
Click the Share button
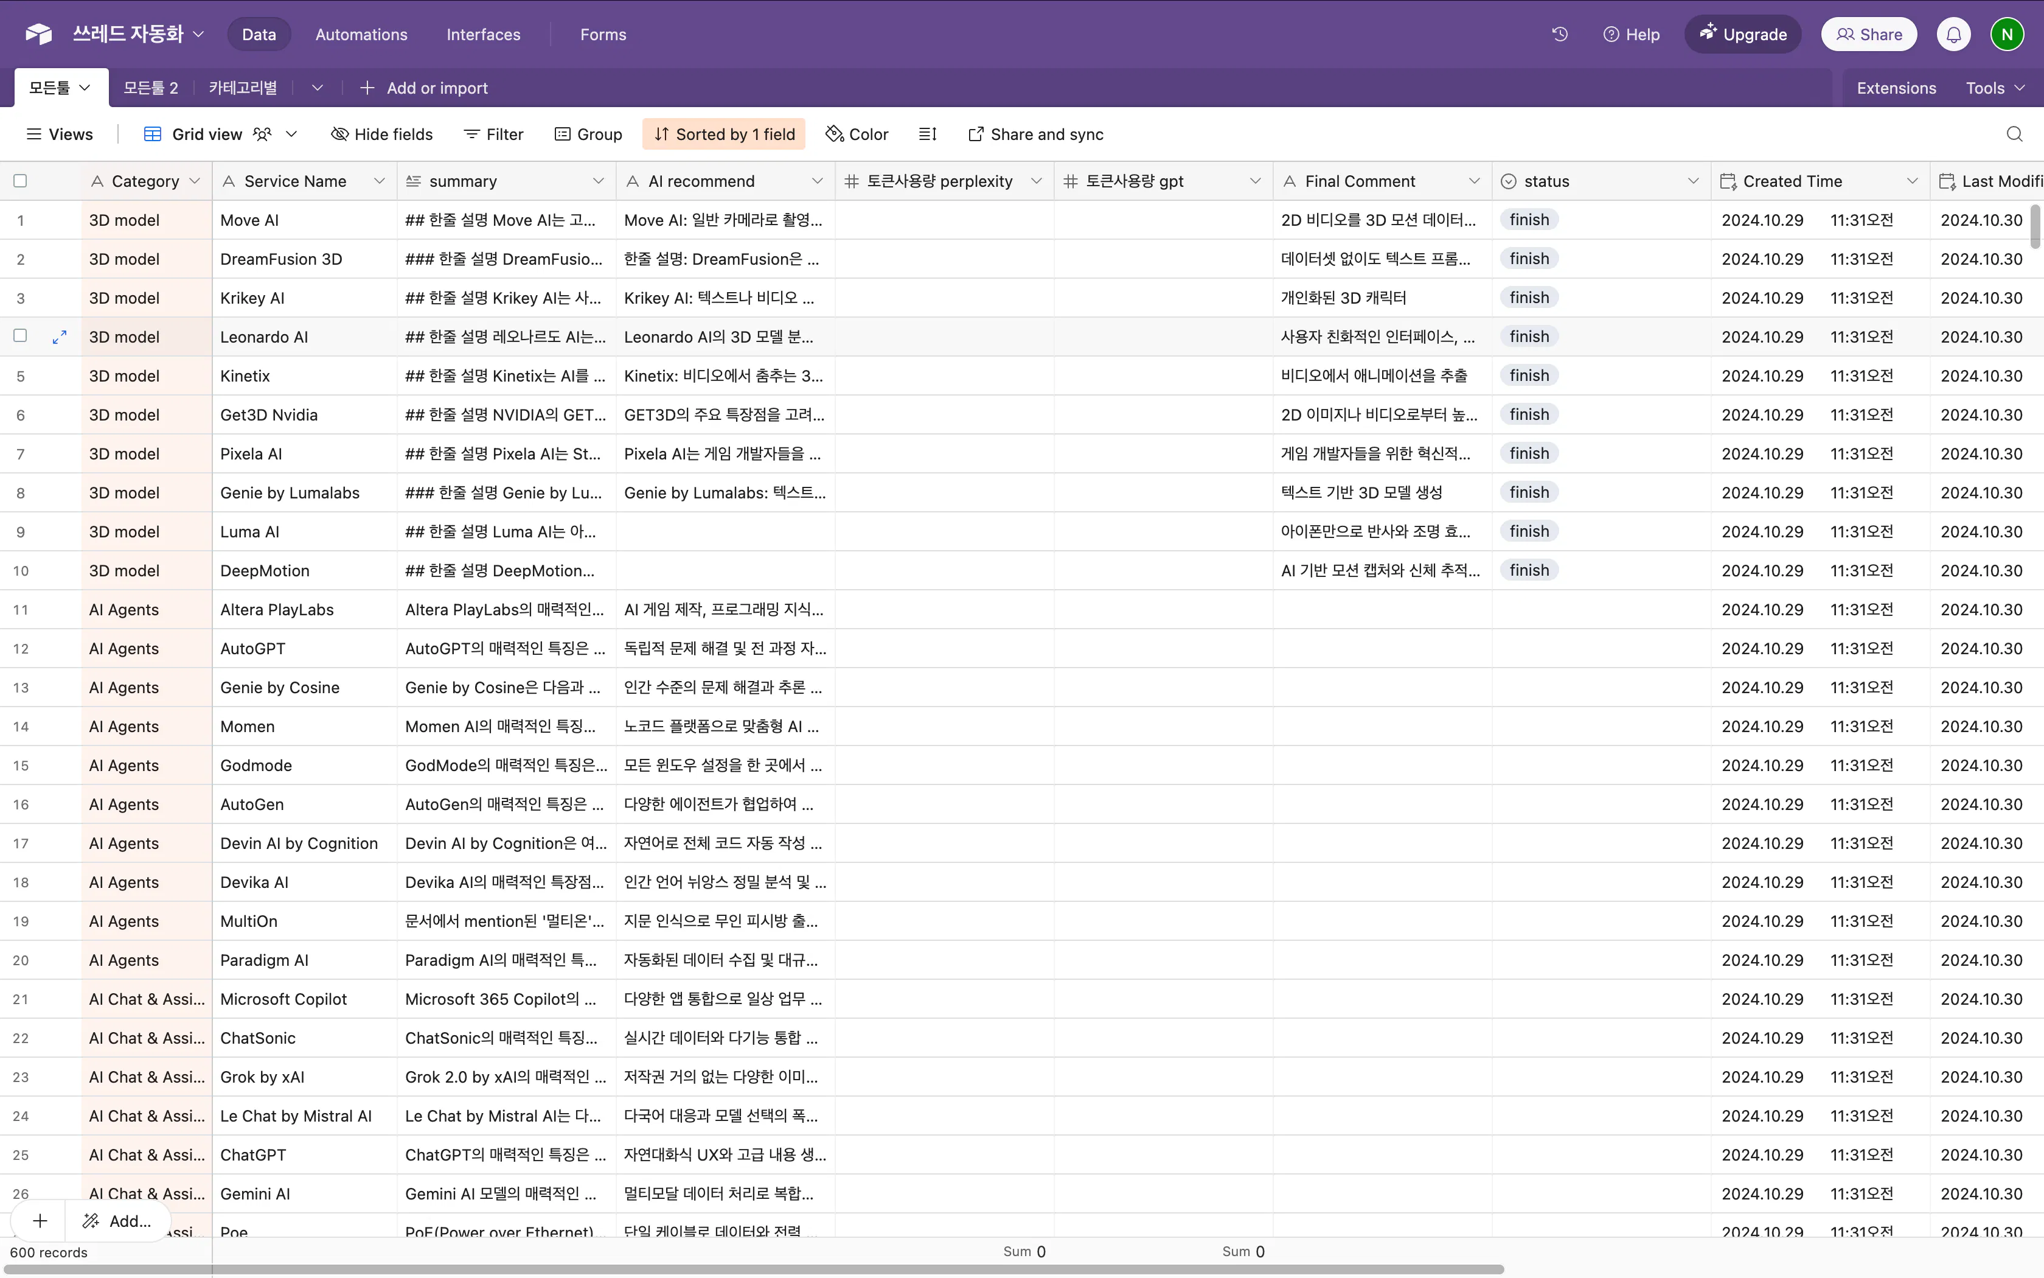click(1868, 34)
